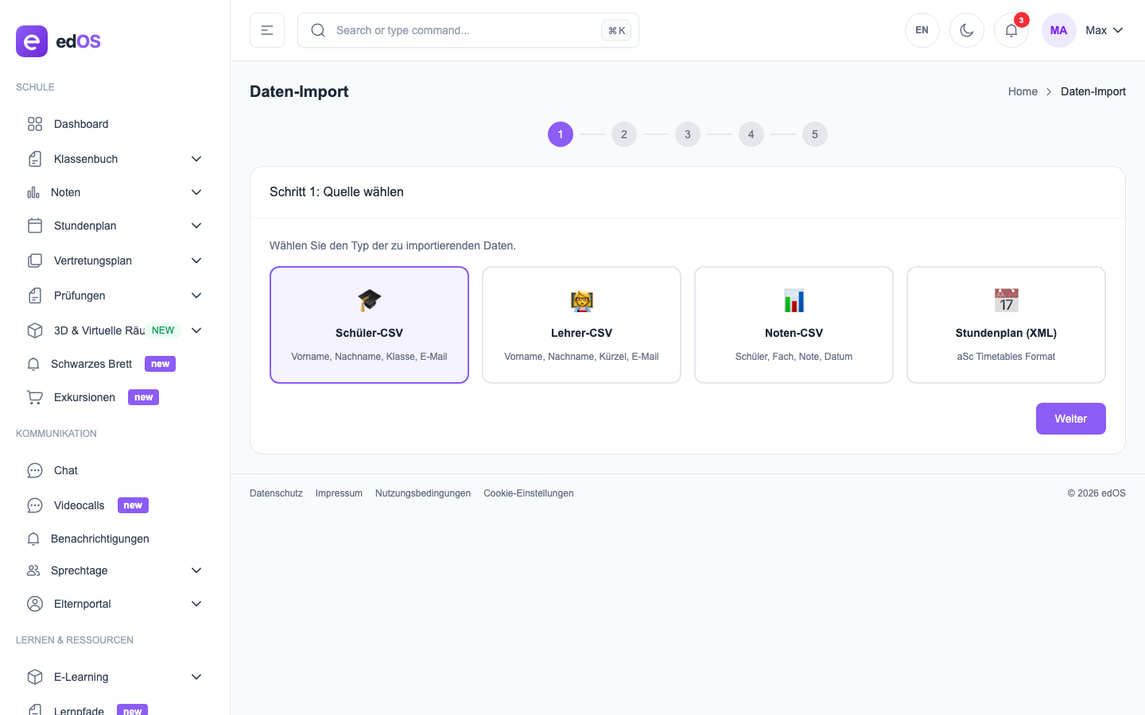The image size is (1145, 715).
Task: Choose the Noten-CSV import type
Action: coord(794,325)
